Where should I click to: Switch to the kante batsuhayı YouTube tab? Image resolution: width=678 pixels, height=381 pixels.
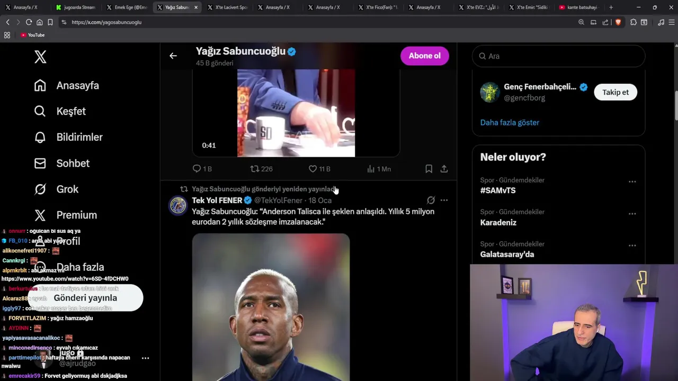click(578, 7)
